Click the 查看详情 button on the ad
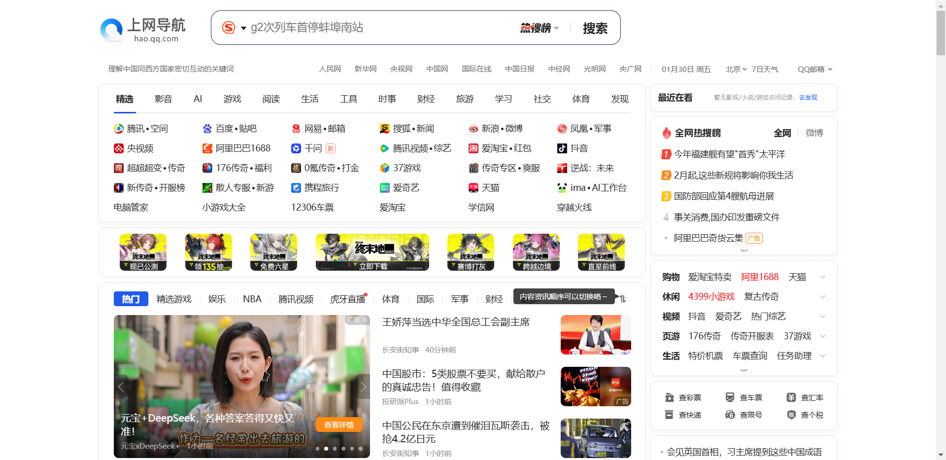 pyautogui.click(x=338, y=424)
